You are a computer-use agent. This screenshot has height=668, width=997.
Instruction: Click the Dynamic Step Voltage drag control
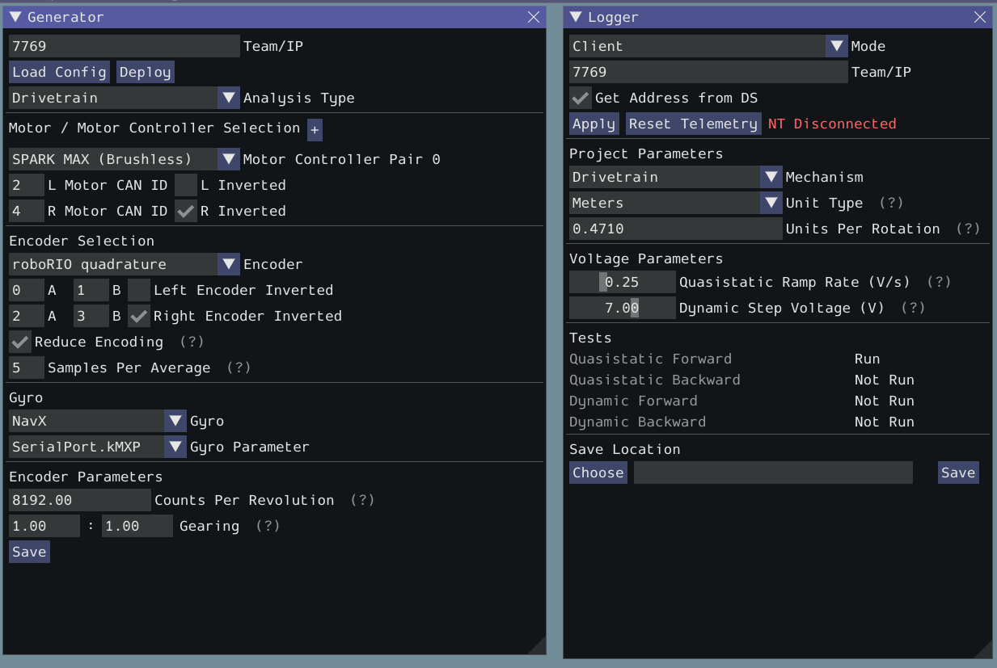coord(622,308)
